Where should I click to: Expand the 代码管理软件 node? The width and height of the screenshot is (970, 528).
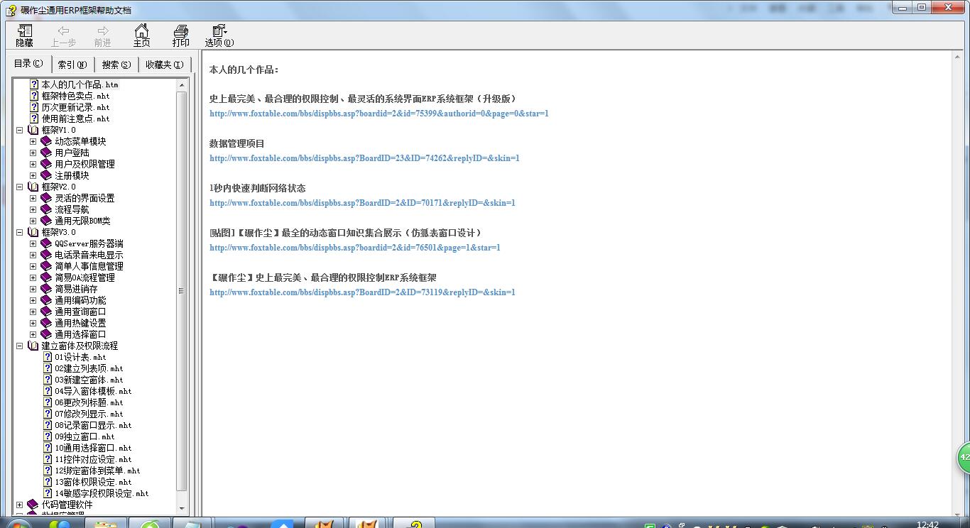20,505
